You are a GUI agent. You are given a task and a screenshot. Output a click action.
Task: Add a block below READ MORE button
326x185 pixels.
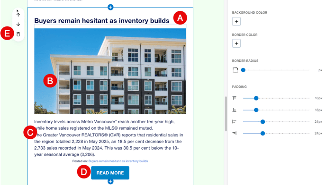pos(110,182)
